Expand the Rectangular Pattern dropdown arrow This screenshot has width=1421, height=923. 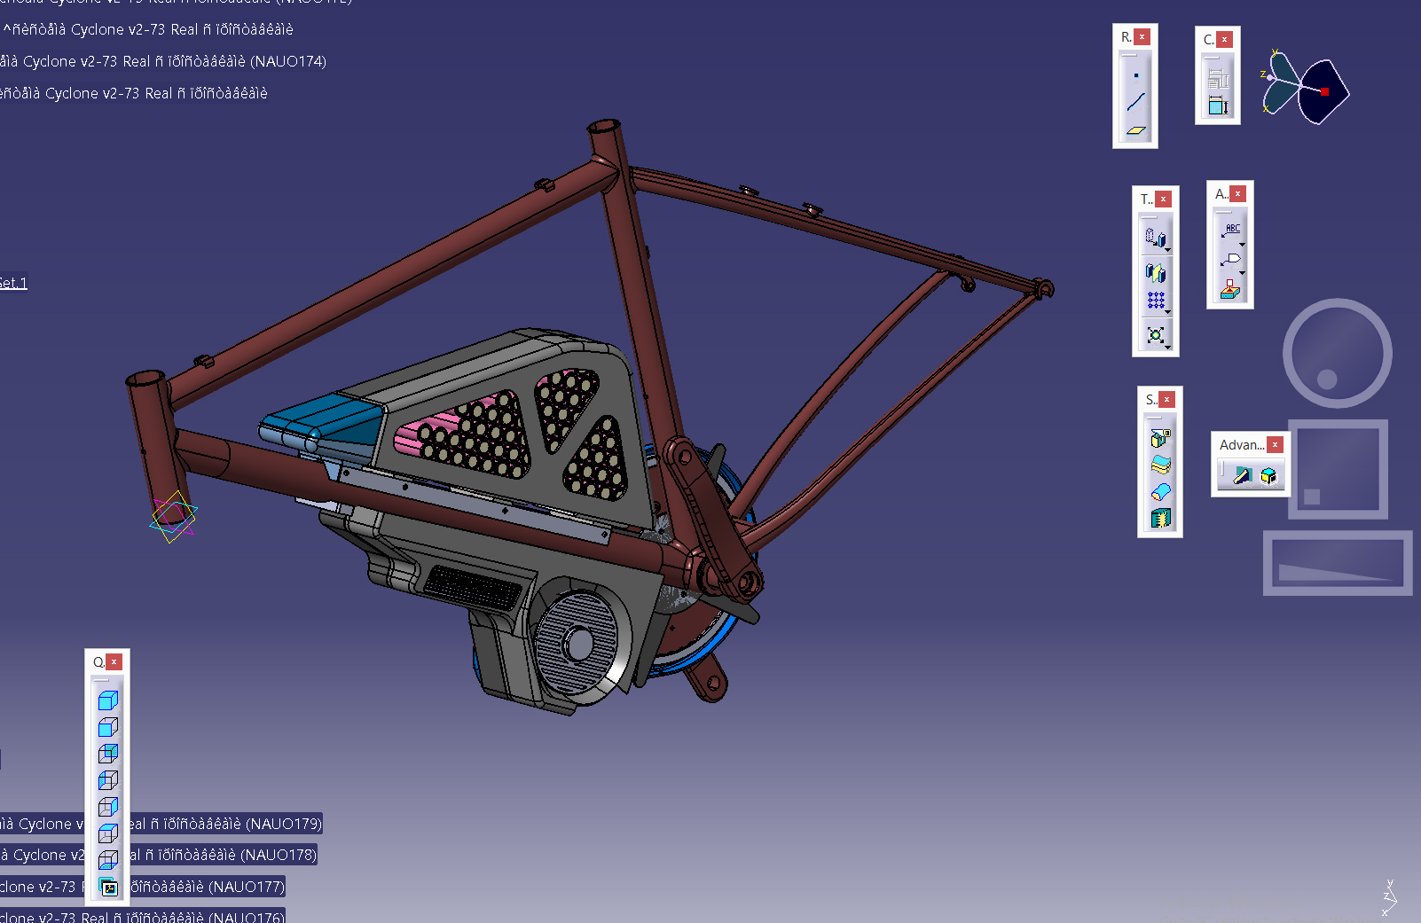(1168, 312)
